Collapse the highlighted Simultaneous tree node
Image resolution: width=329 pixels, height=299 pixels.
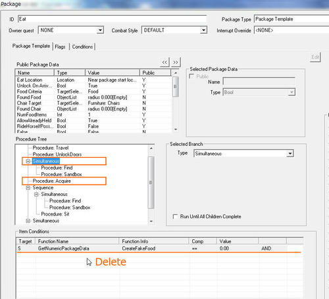[x=28, y=161]
